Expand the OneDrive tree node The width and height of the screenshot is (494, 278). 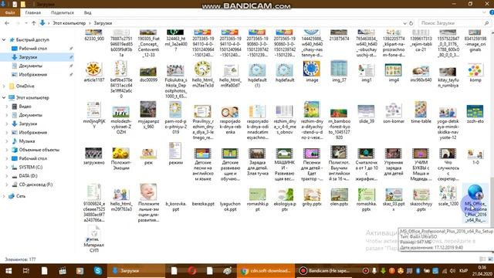point(4,86)
